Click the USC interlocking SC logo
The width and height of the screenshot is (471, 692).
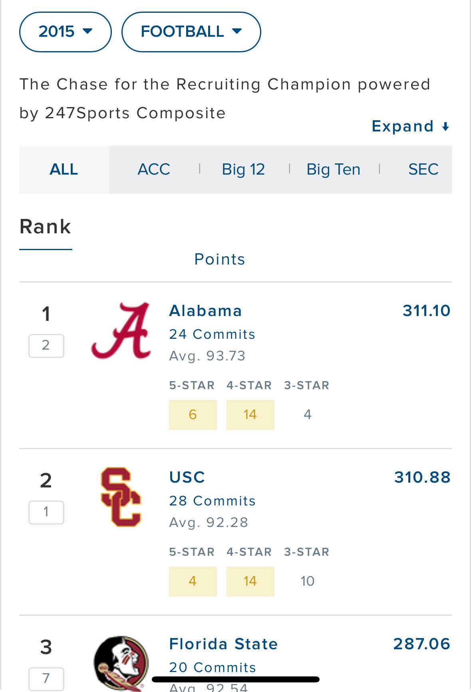[x=121, y=497]
